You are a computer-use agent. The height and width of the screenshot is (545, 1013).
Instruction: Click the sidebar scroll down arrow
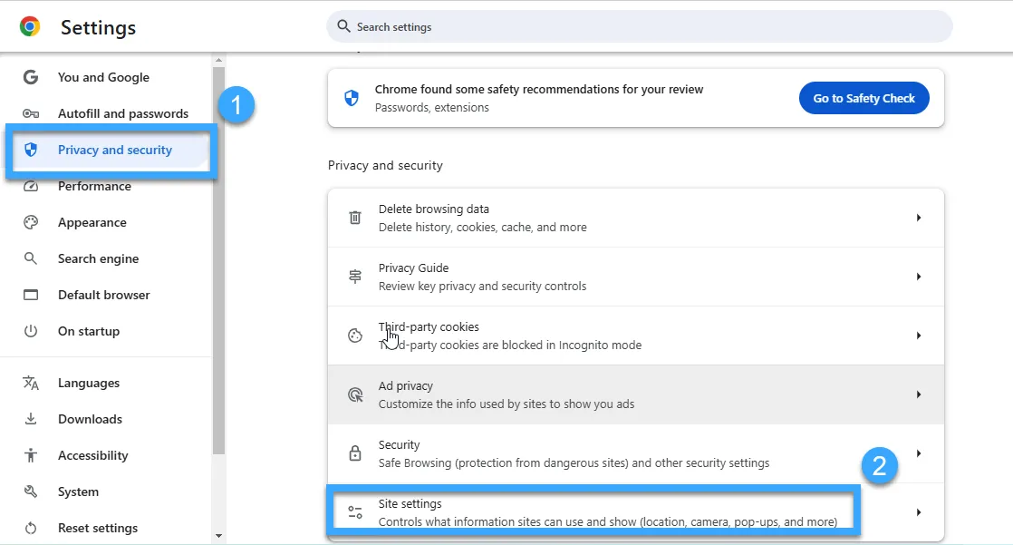pos(218,536)
